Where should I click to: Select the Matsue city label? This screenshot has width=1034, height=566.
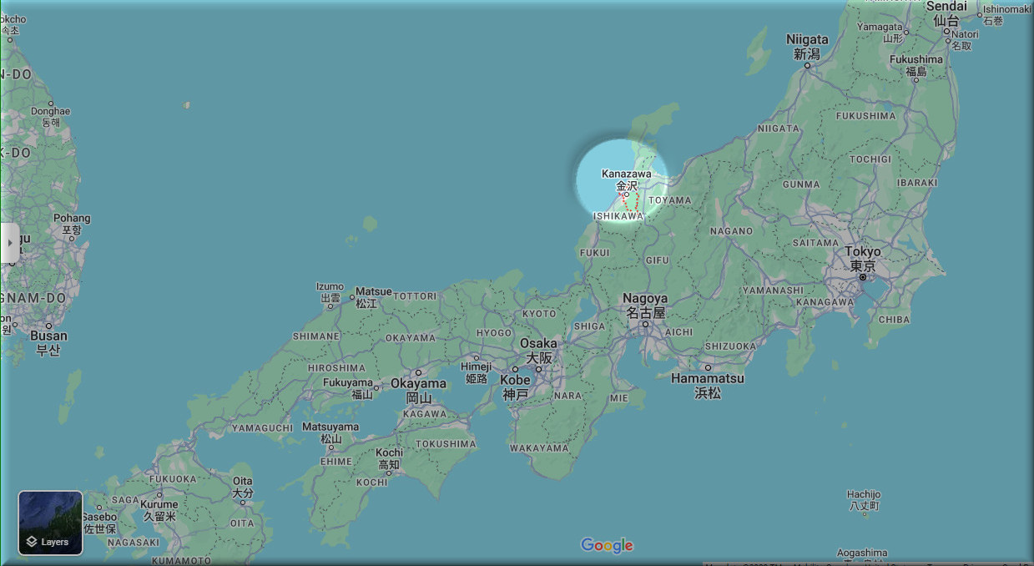[x=373, y=292]
